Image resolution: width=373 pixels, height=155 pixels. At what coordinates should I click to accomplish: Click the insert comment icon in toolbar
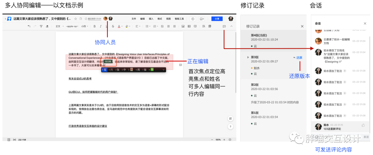[195, 26]
